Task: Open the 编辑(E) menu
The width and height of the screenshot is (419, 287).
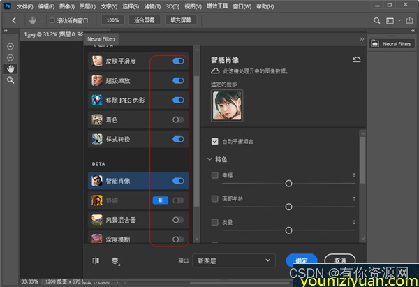Action: tap(46, 6)
